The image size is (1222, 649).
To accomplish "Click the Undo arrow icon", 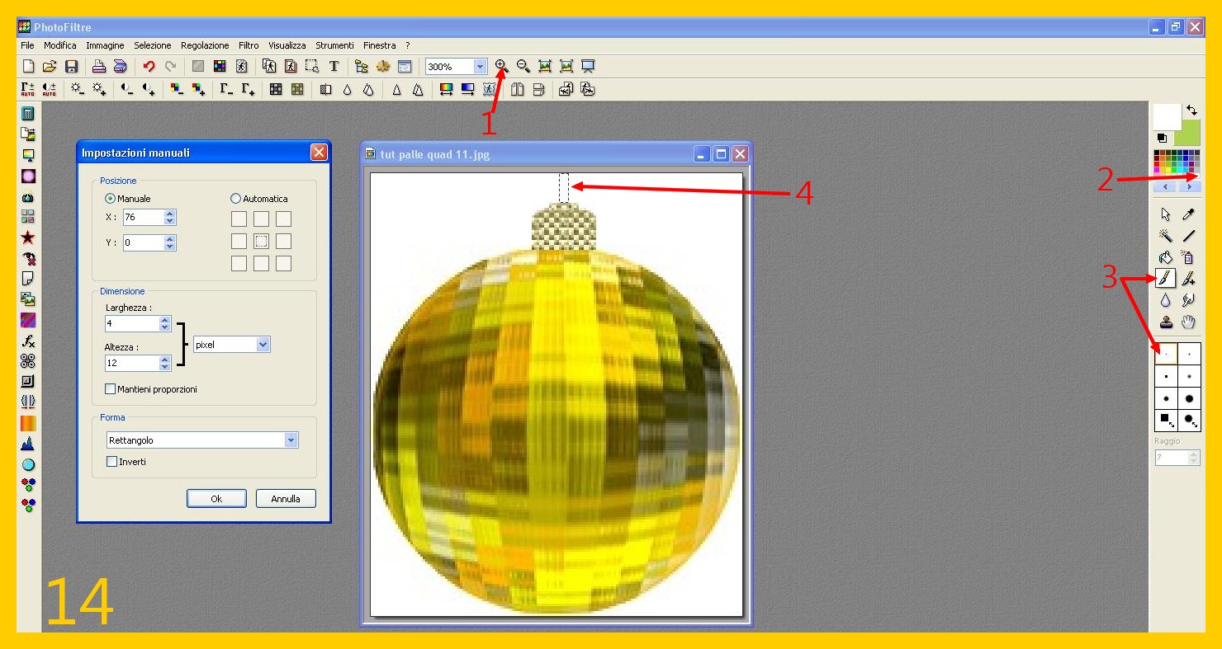I will (x=149, y=67).
